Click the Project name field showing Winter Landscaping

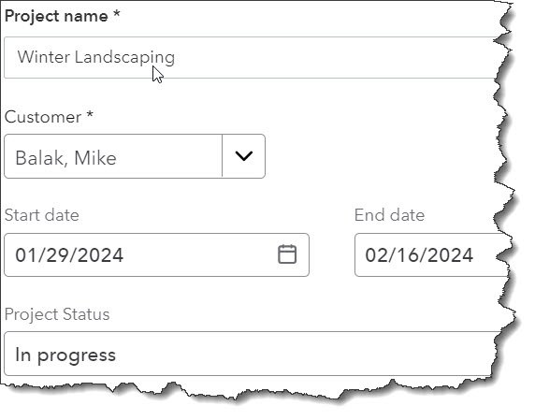pyautogui.click(x=251, y=57)
